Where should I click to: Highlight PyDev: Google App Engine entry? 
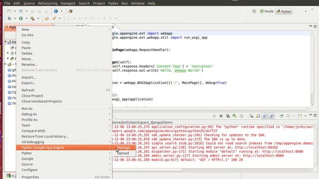pyautogui.click(x=64, y=148)
